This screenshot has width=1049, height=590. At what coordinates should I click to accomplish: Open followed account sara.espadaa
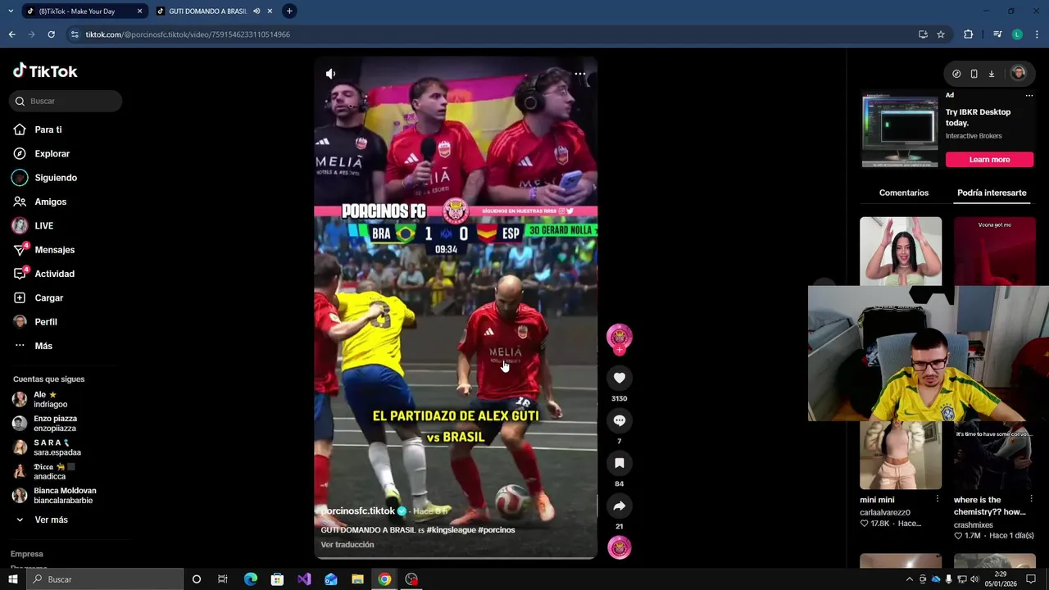coord(57,447)
